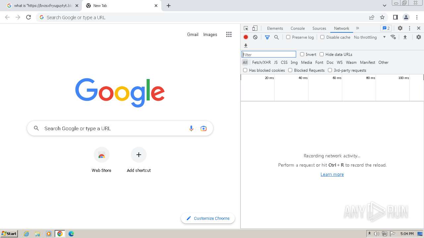Toggle the device toolbar icon
424x238 pixels.
[255, 28]
